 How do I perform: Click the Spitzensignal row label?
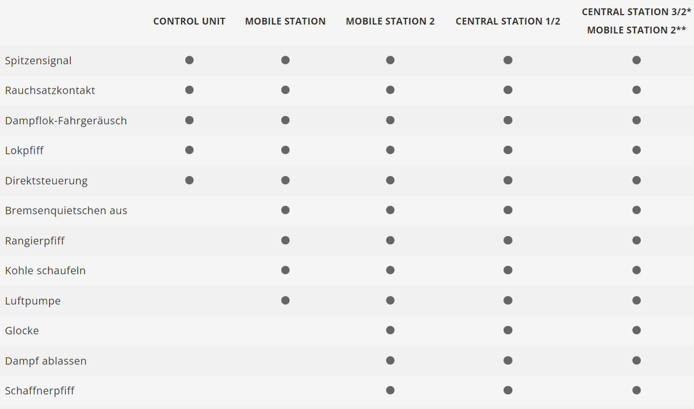[x=38, y=61]
